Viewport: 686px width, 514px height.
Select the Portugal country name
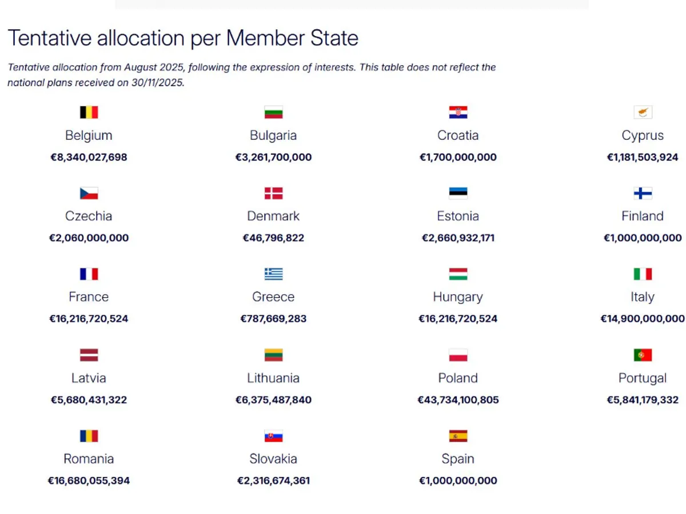pos(643,378)
